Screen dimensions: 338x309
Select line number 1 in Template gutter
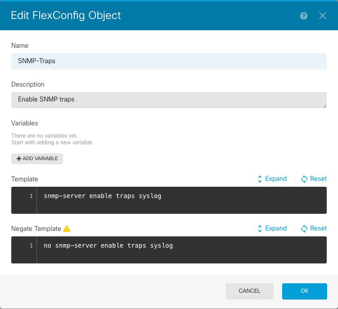(31, 196)
